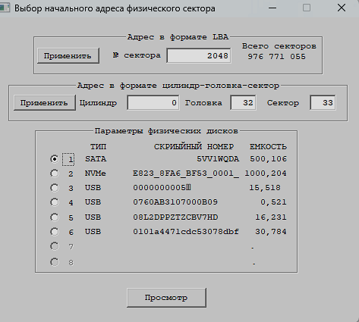Focus the Сектор input field
Screen dimensions: 359x322
pos(323,102)
